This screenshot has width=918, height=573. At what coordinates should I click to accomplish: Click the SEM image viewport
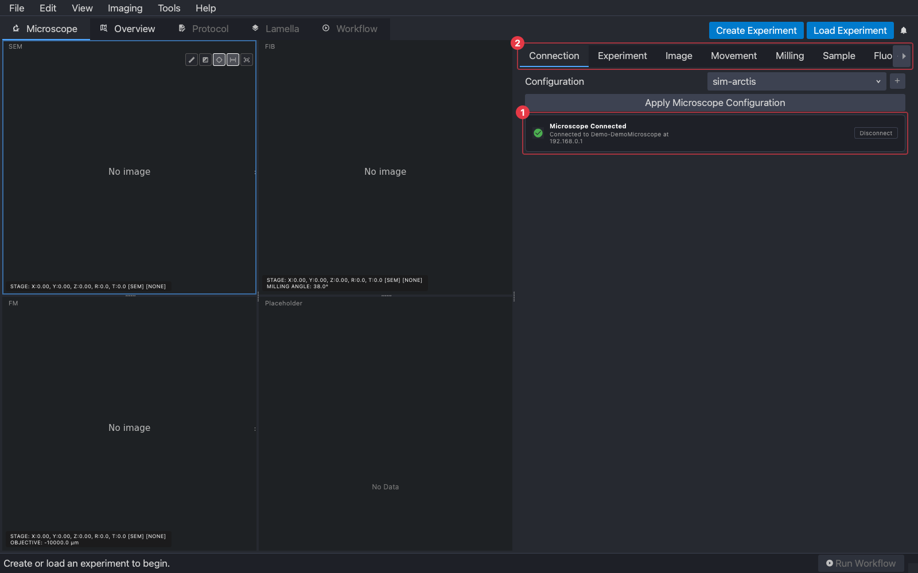(x=130, y=167)
